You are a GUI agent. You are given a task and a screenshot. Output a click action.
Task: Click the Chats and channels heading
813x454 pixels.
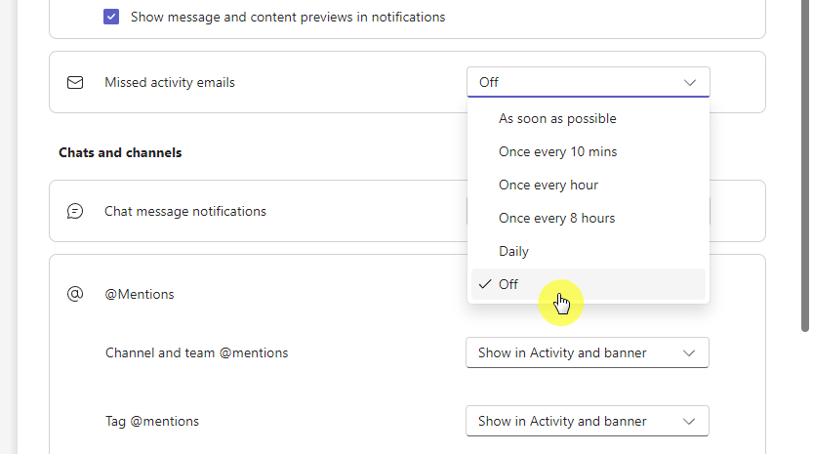pos(120,152)
